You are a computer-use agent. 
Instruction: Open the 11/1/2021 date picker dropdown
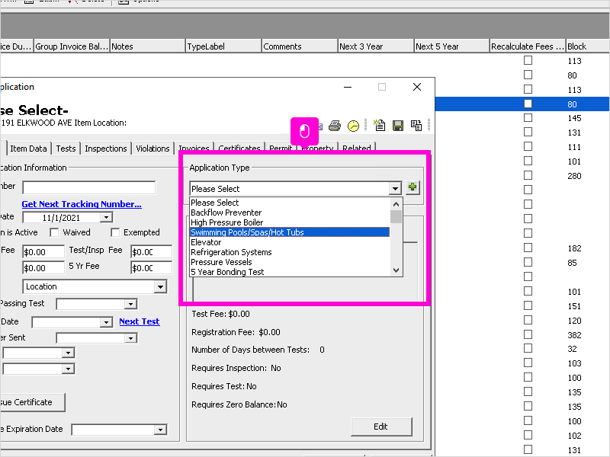(106, 217)
